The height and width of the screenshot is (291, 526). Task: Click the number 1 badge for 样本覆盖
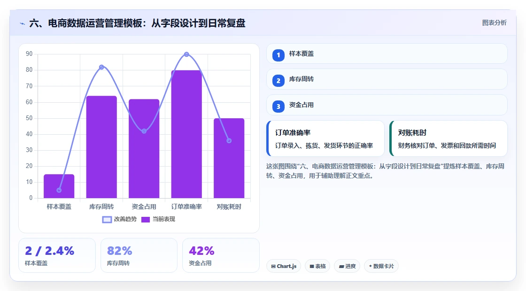point(278,55)
